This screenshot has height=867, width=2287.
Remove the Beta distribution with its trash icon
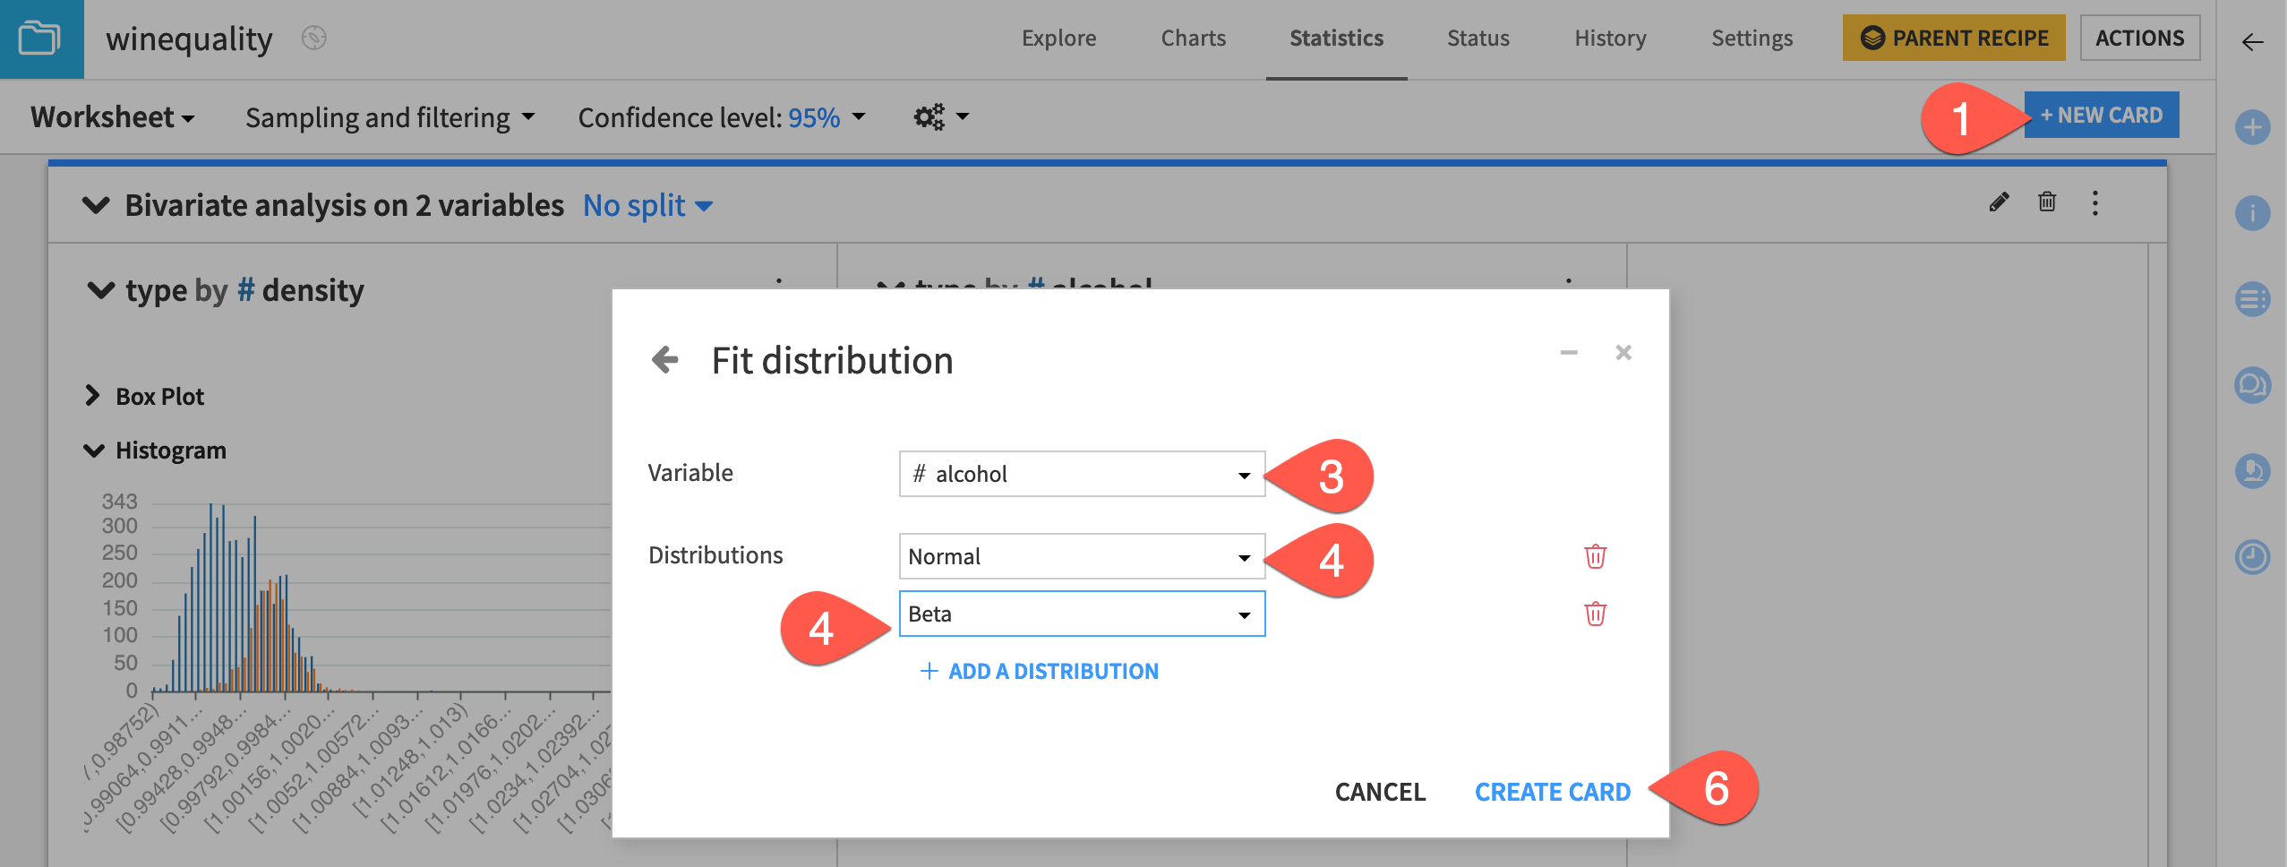(1597, 614)
